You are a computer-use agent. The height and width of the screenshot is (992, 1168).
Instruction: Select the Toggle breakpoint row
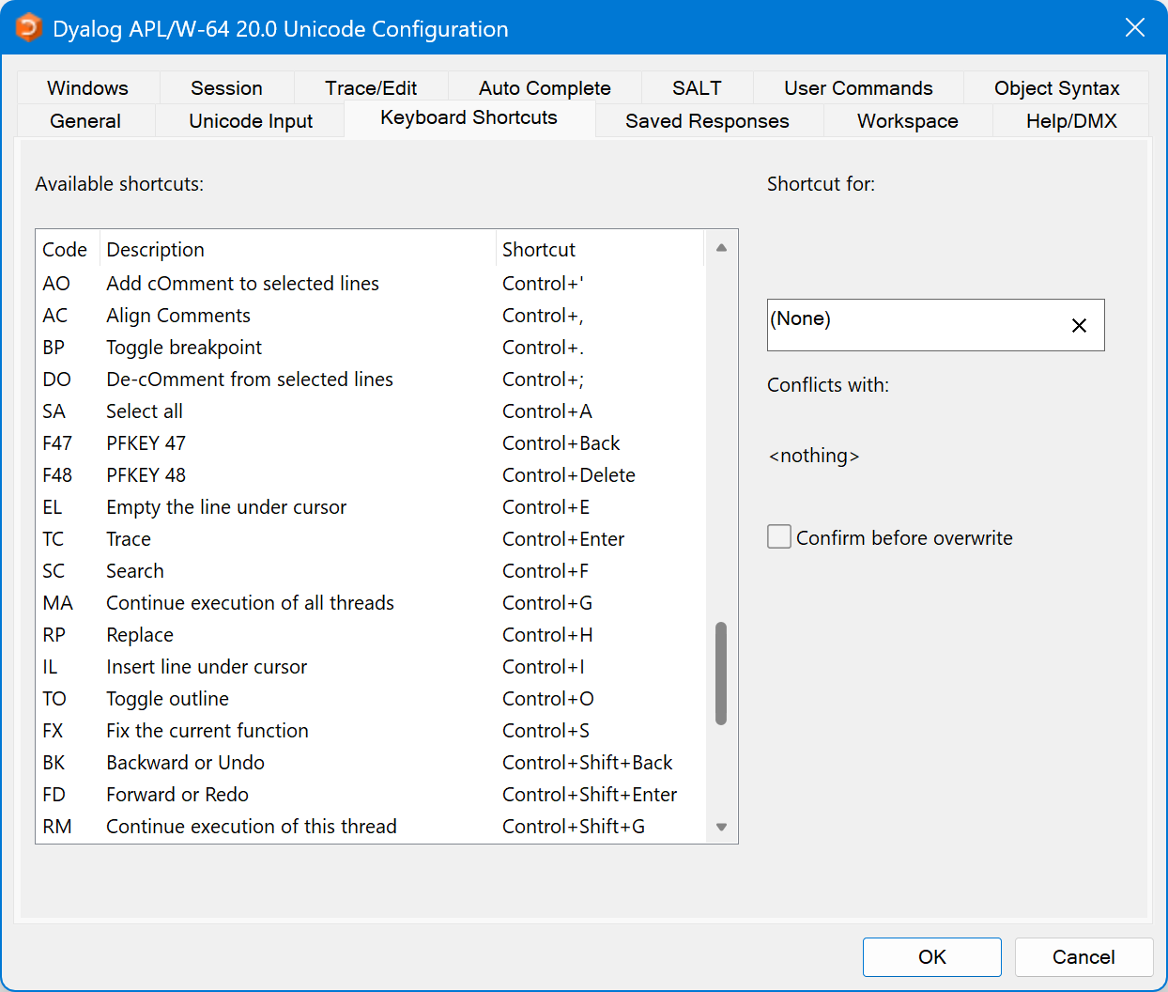371,348
